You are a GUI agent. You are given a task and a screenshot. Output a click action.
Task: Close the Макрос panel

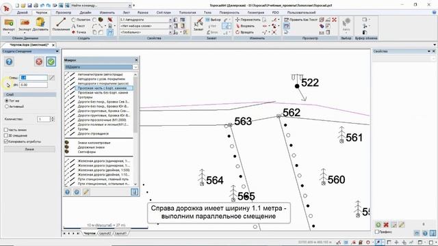(x=136, y=60)
